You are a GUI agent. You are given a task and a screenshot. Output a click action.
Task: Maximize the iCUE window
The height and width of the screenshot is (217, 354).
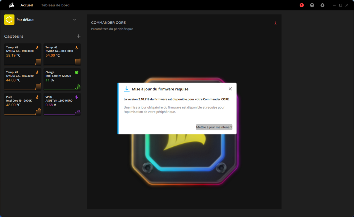[340, 5]
